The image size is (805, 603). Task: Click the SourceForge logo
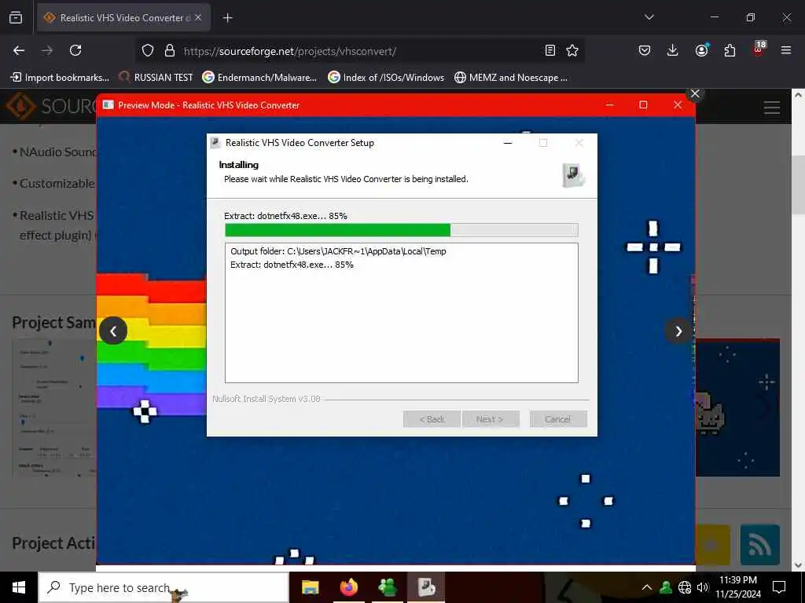point(50,106)
